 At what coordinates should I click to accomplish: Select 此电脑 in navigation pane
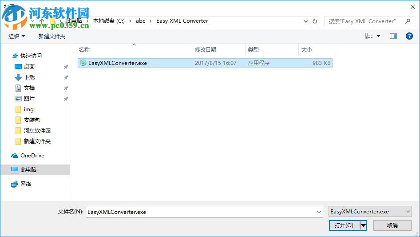[x=28, y=169]
